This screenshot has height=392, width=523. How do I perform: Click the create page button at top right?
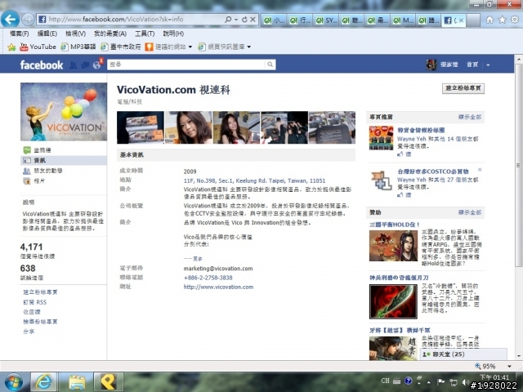463,88
